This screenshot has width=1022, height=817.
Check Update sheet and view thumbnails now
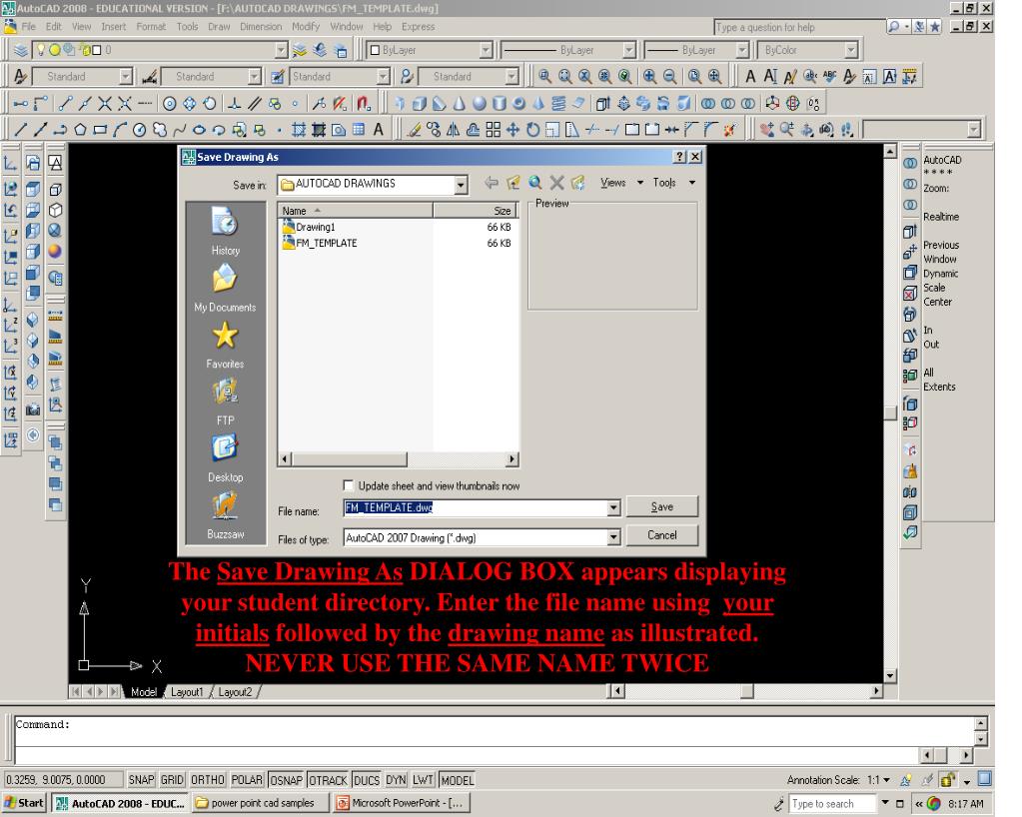click(349, 485)
